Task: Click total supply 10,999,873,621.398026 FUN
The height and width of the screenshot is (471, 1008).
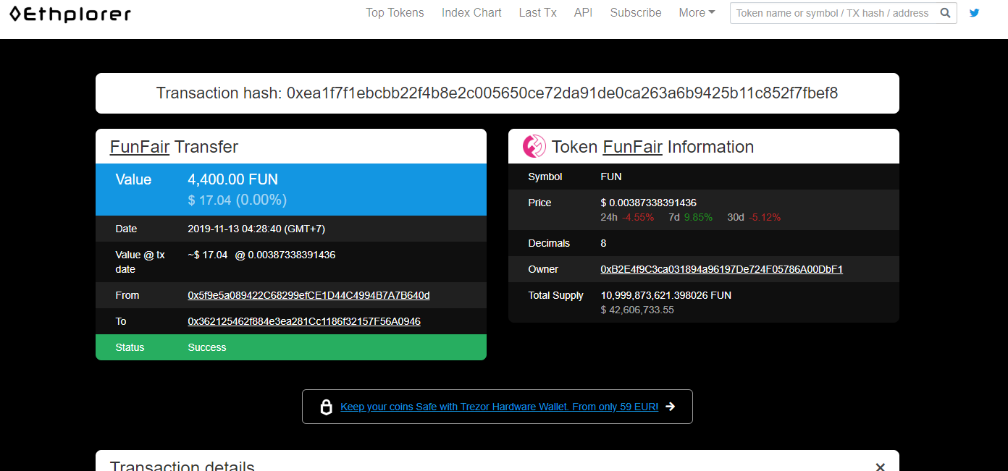Action: pos(665,295)
